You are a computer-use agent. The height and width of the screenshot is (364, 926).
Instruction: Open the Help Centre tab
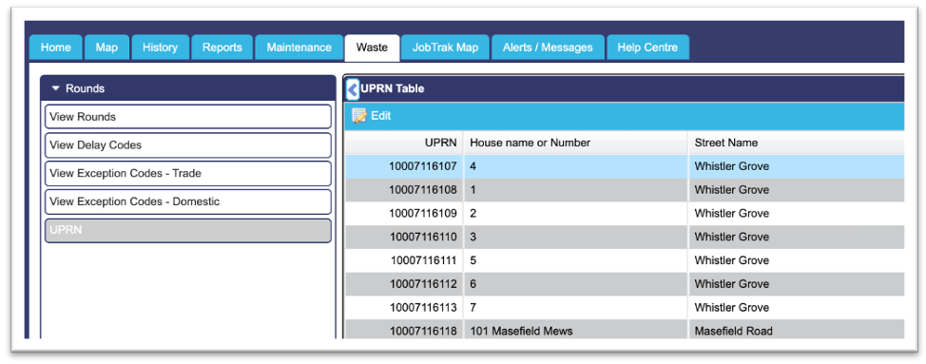[647, 48]
